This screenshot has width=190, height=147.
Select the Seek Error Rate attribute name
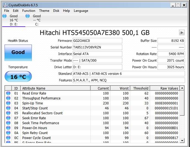coord(34,118)
